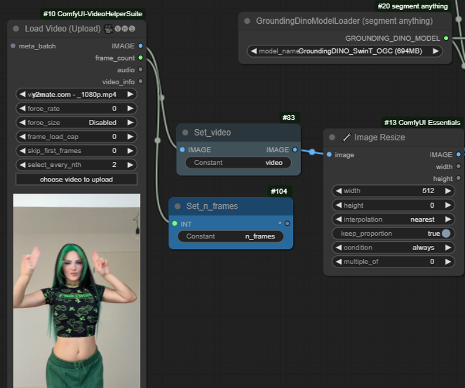Click the Image Resize node title
This screenshot has width=465, height=388.
click(x=380, y=137)
